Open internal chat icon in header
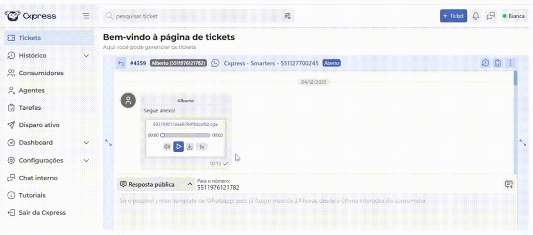 click(490, 16)
